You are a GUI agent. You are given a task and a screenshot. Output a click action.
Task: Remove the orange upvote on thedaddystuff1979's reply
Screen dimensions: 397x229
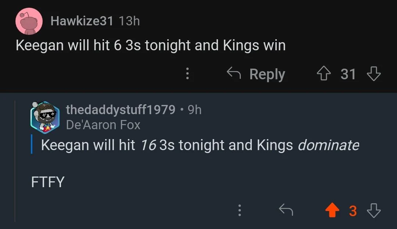tap(332, 211)
